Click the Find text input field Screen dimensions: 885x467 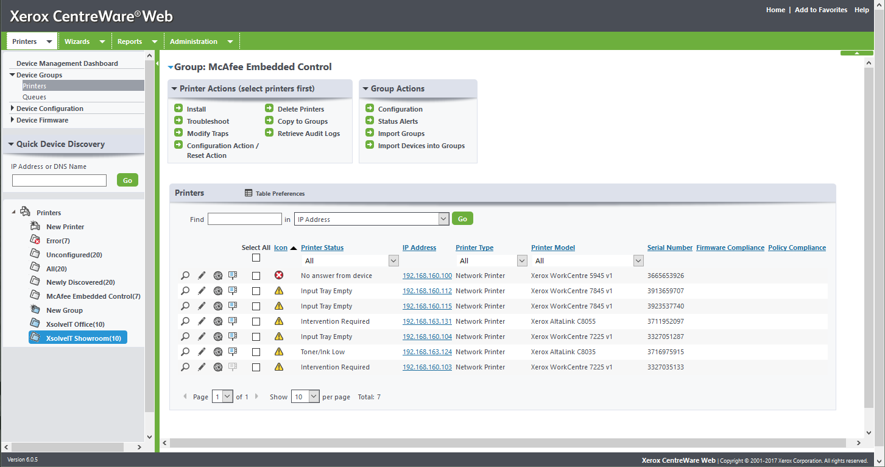[244, 219]
